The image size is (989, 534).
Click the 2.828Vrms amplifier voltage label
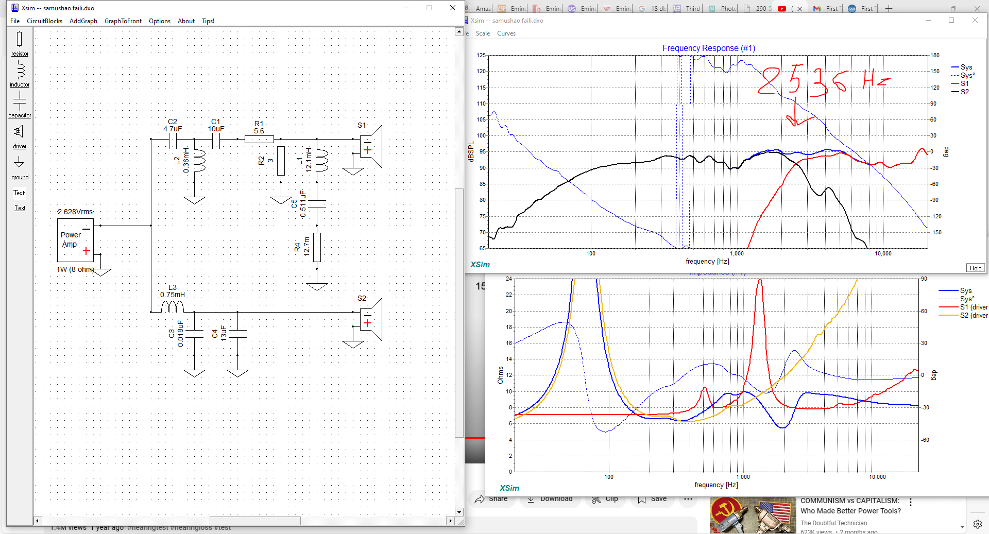(75, 212)
